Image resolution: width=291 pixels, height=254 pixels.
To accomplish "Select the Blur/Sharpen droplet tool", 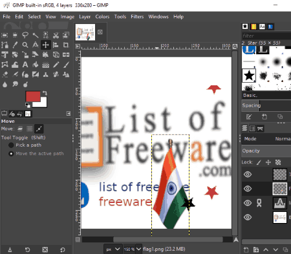I will coord(5,84).
